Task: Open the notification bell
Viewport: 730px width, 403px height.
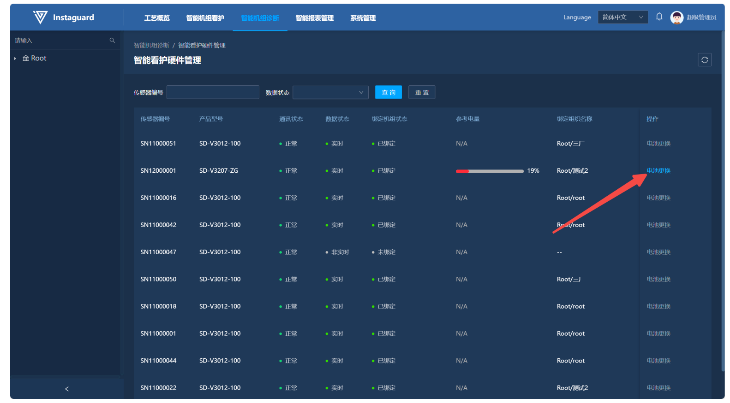Action: pos(659,17)
